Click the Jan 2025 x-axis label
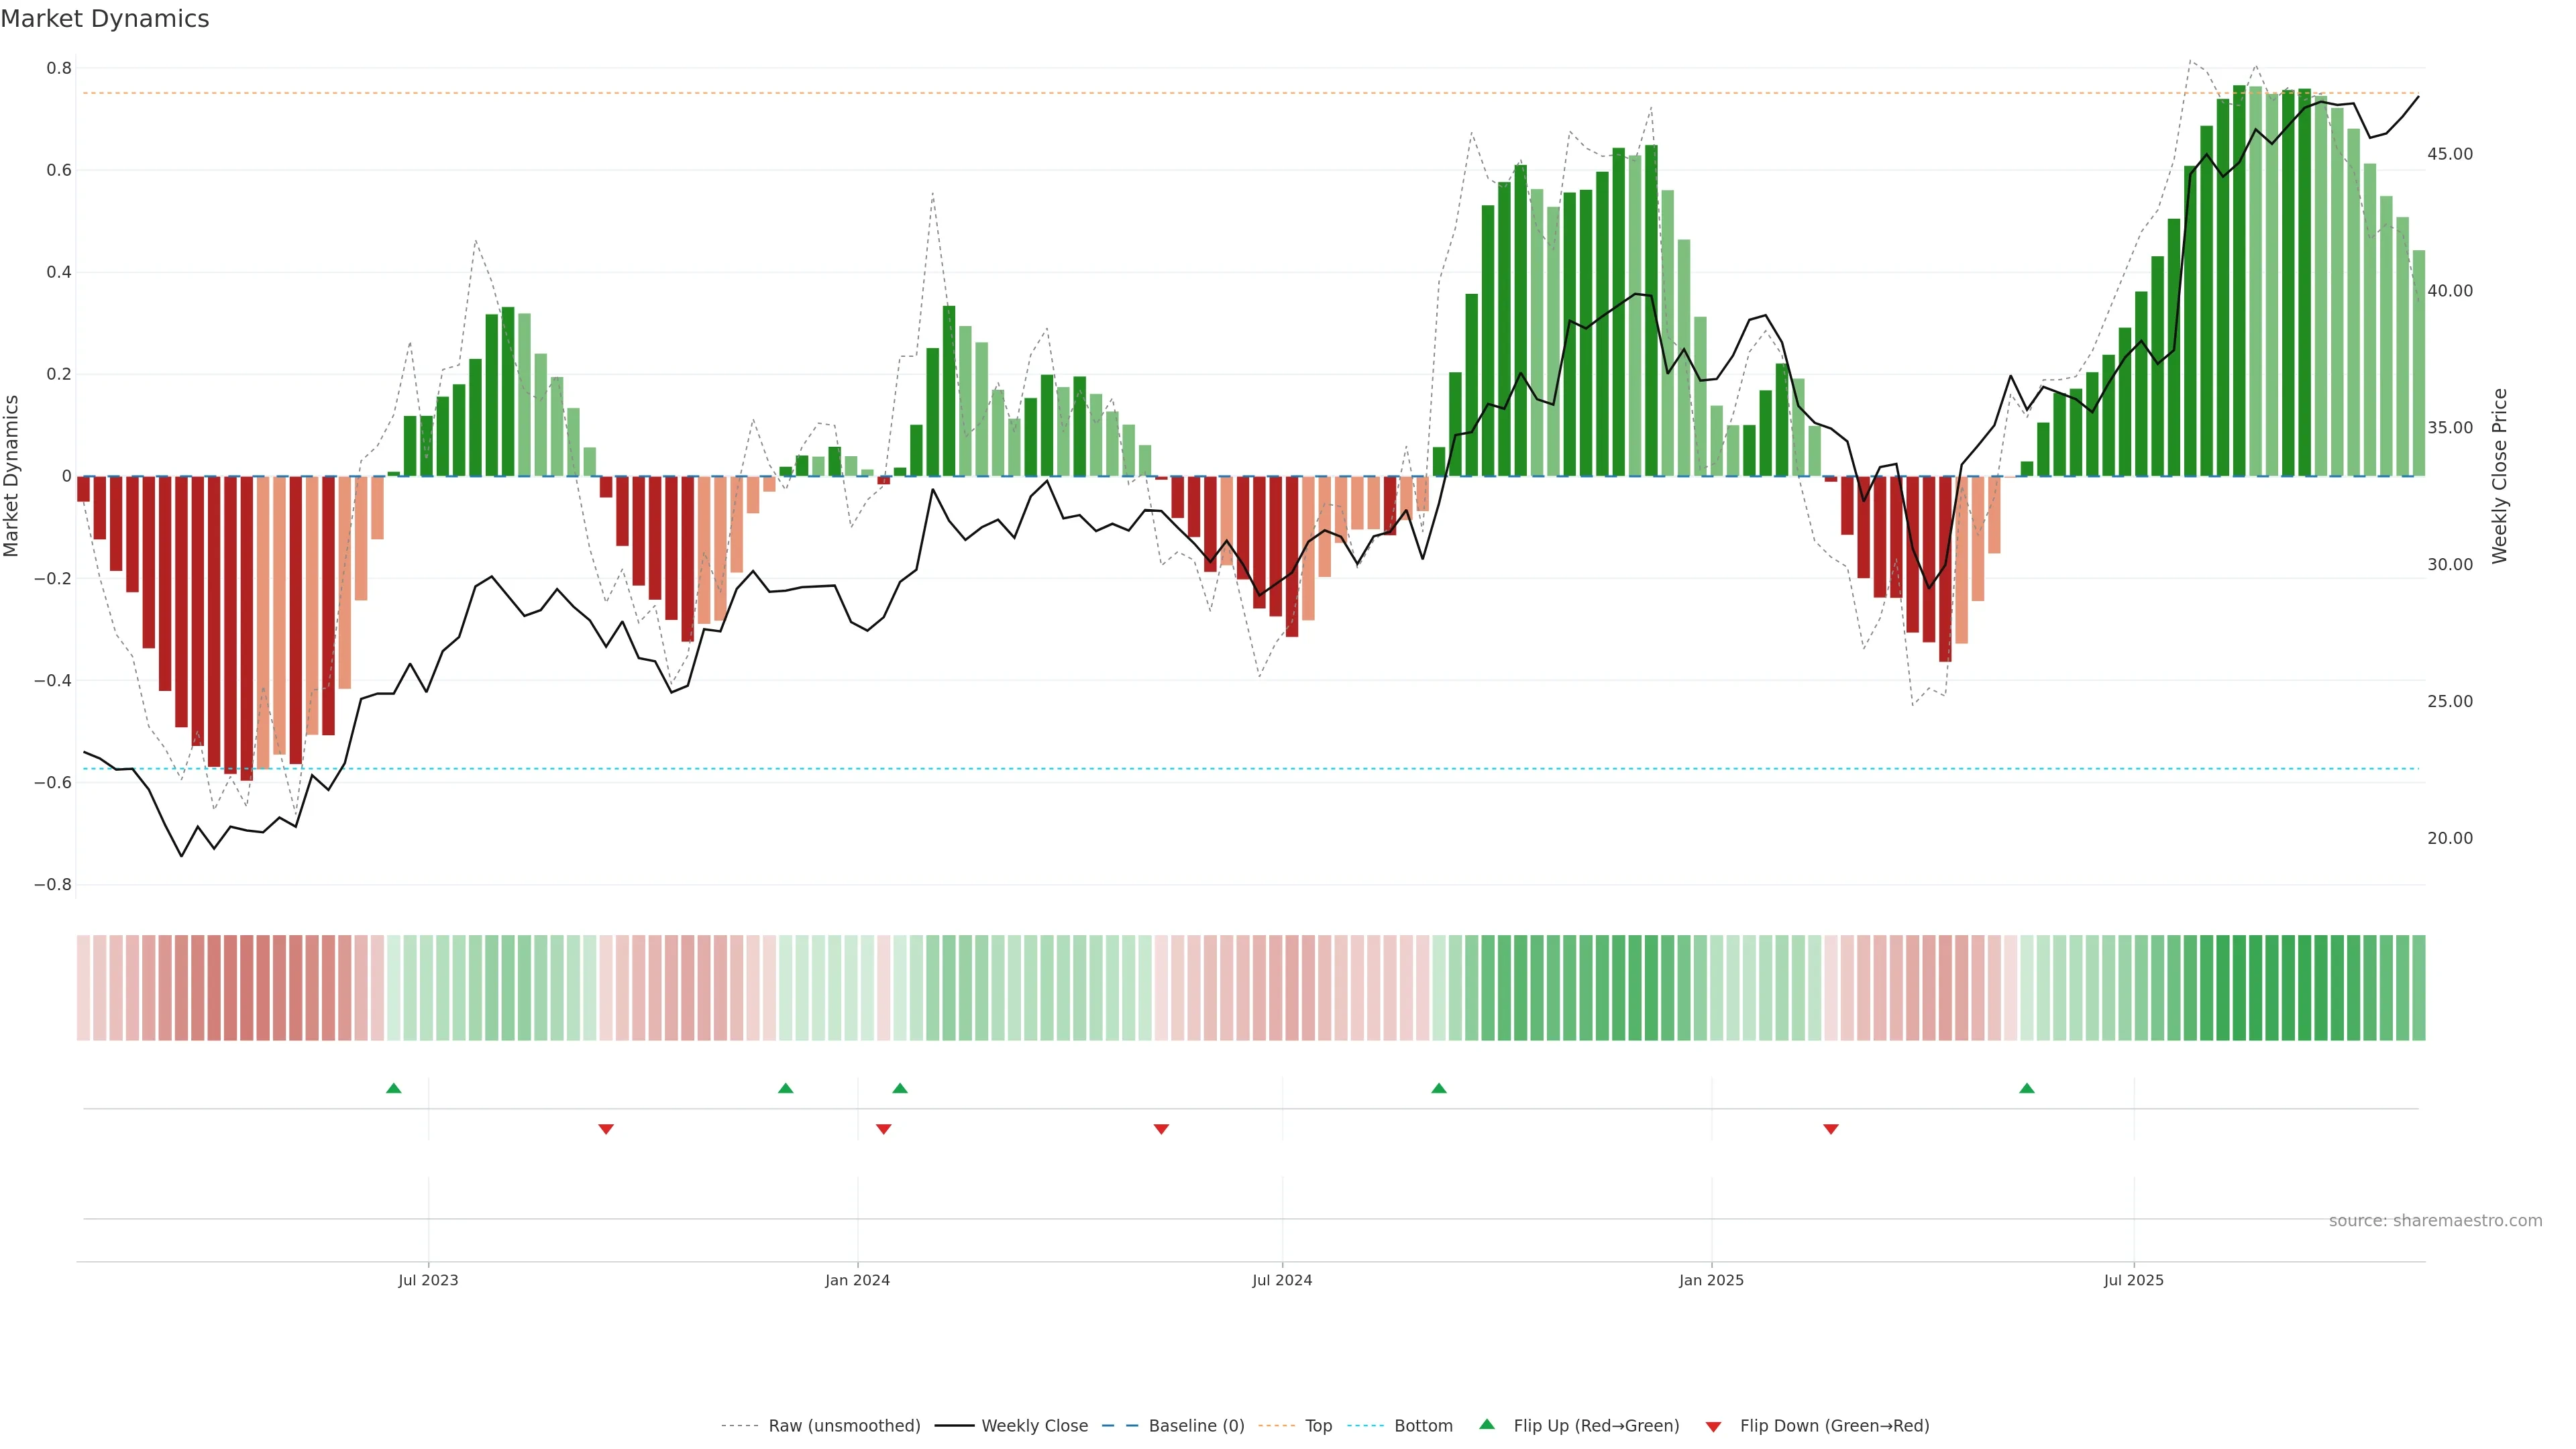 coord(1711,1280)
